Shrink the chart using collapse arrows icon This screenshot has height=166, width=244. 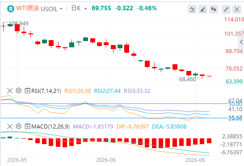(226, 9)
